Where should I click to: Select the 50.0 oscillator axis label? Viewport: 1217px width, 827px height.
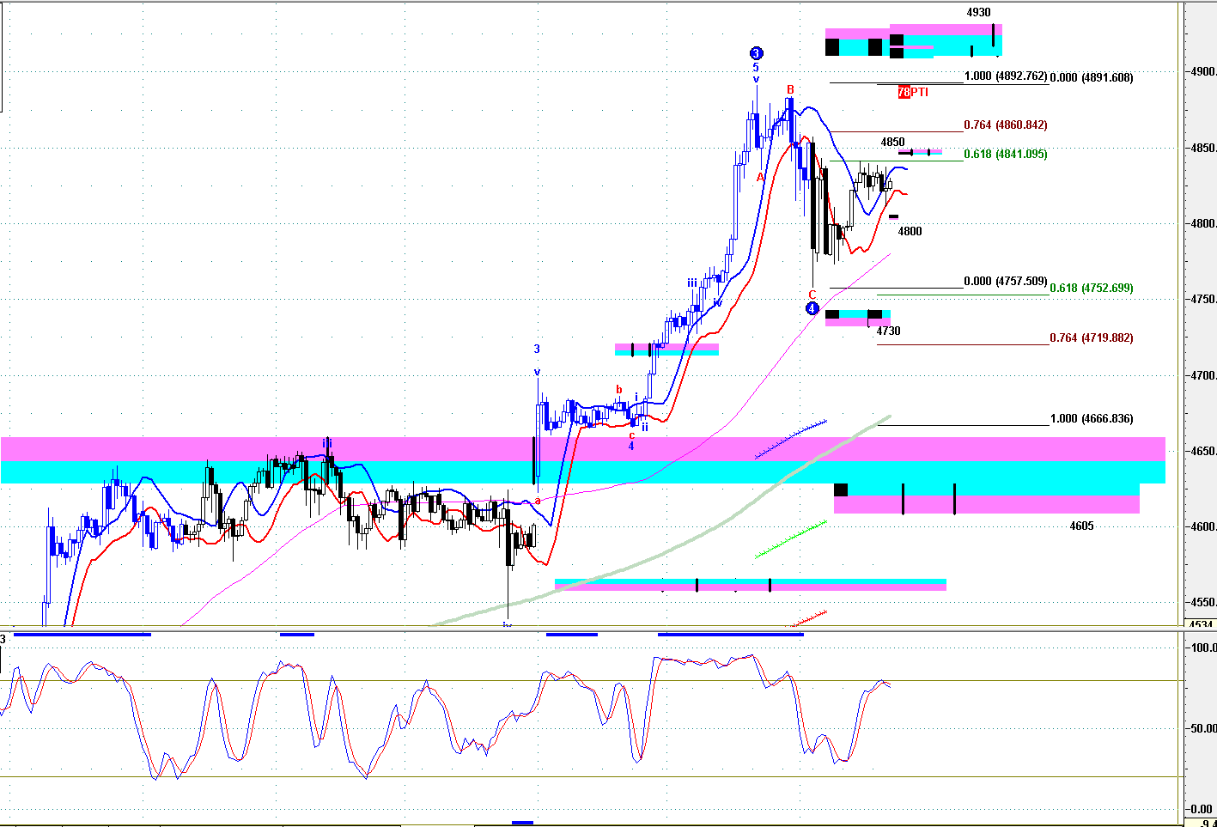point(1204,728)
